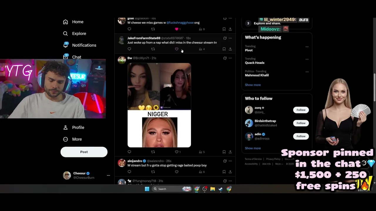Bookmark Bw's post
The height and width of the screenshot is (211, 376).
[224, 152]
